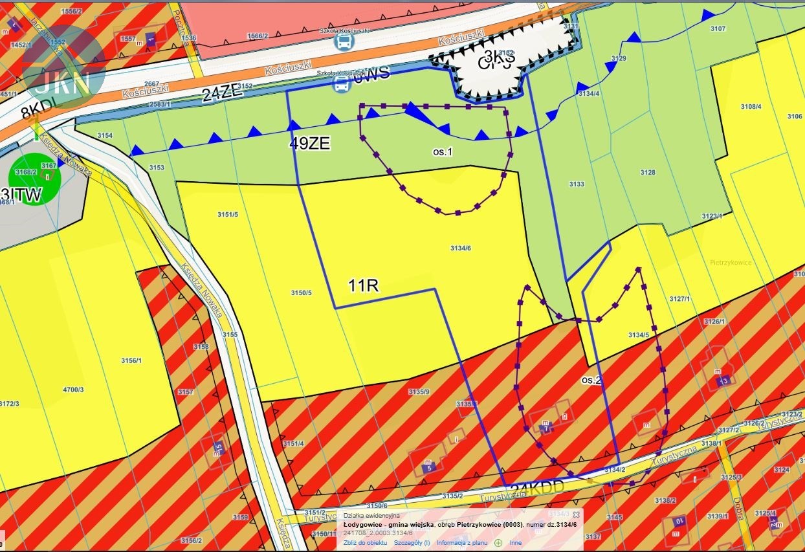Click the 11R zone label
The width and height of the screenshot is (805, 552).
[363, 286]
